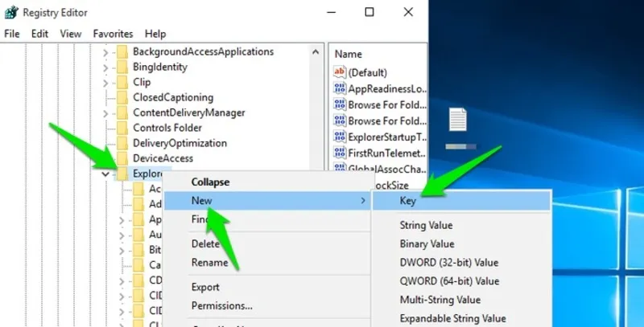The width and height of the screenshot is (644, 327).
Task: Click the ClosedCaptioning folder icon
Action: click(x=122, y=97)
